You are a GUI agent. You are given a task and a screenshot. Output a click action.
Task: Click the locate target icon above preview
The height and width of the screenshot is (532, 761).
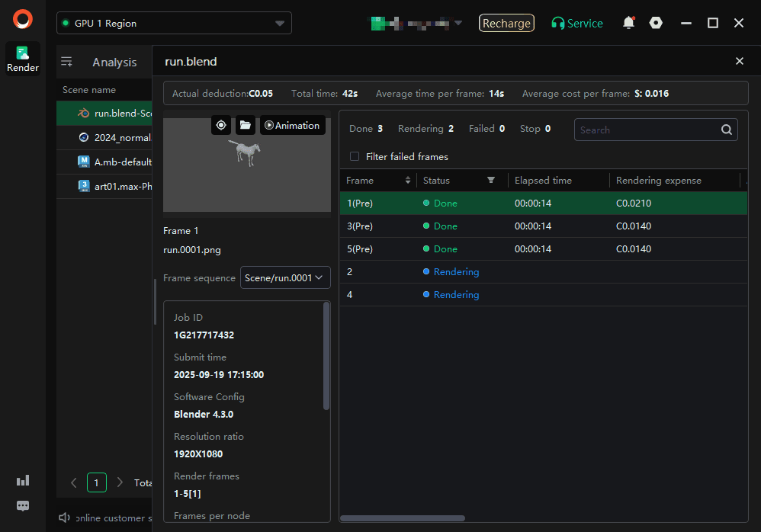point(221,125)
